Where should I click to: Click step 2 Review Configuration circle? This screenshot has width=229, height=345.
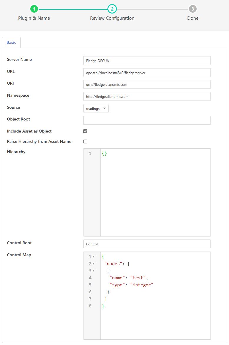(112, 9)
